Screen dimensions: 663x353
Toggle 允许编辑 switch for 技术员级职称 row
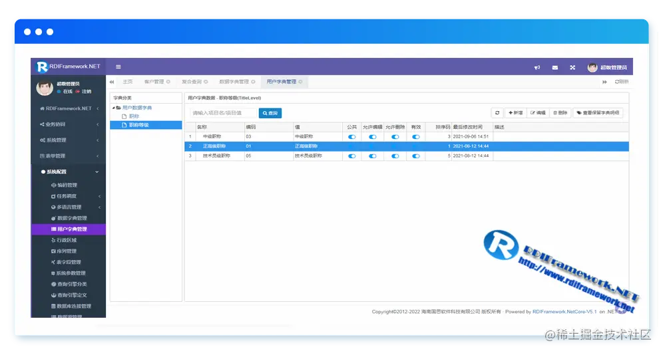tap(373, 156)
